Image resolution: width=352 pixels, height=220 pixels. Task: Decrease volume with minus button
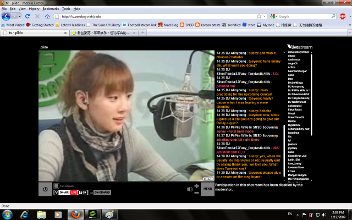[196, 193]
